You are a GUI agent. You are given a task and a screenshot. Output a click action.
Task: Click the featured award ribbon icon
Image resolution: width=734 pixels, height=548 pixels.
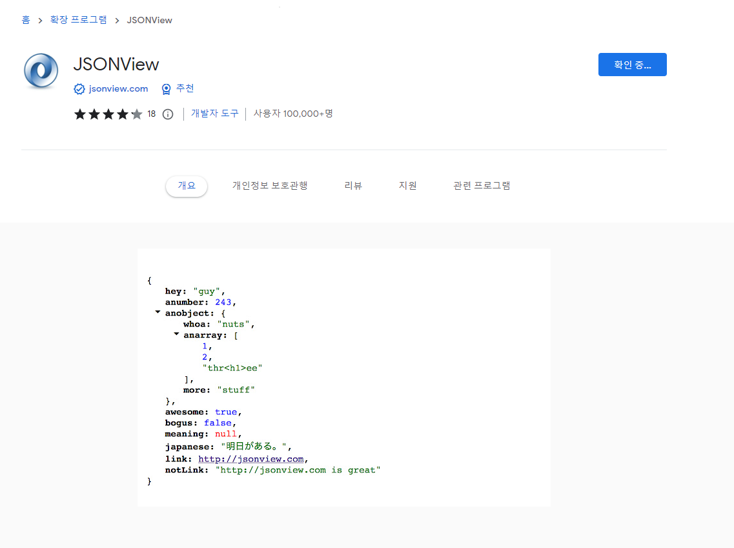coord(166,89)
